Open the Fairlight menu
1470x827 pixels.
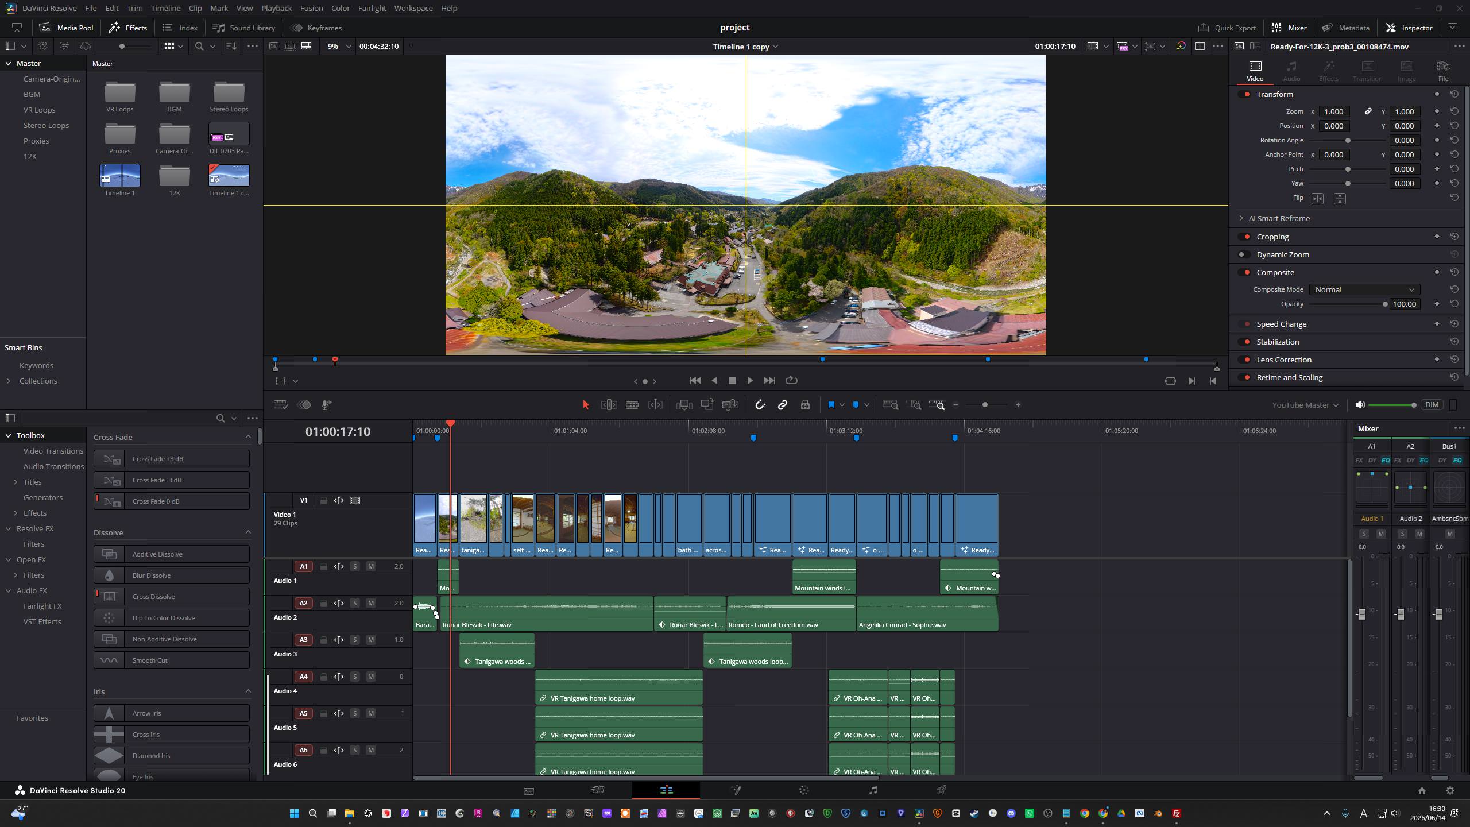[372, 8]
